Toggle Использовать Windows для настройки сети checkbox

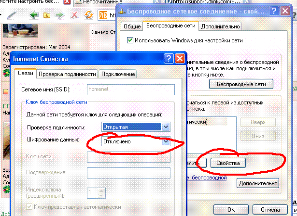[130, 40]
